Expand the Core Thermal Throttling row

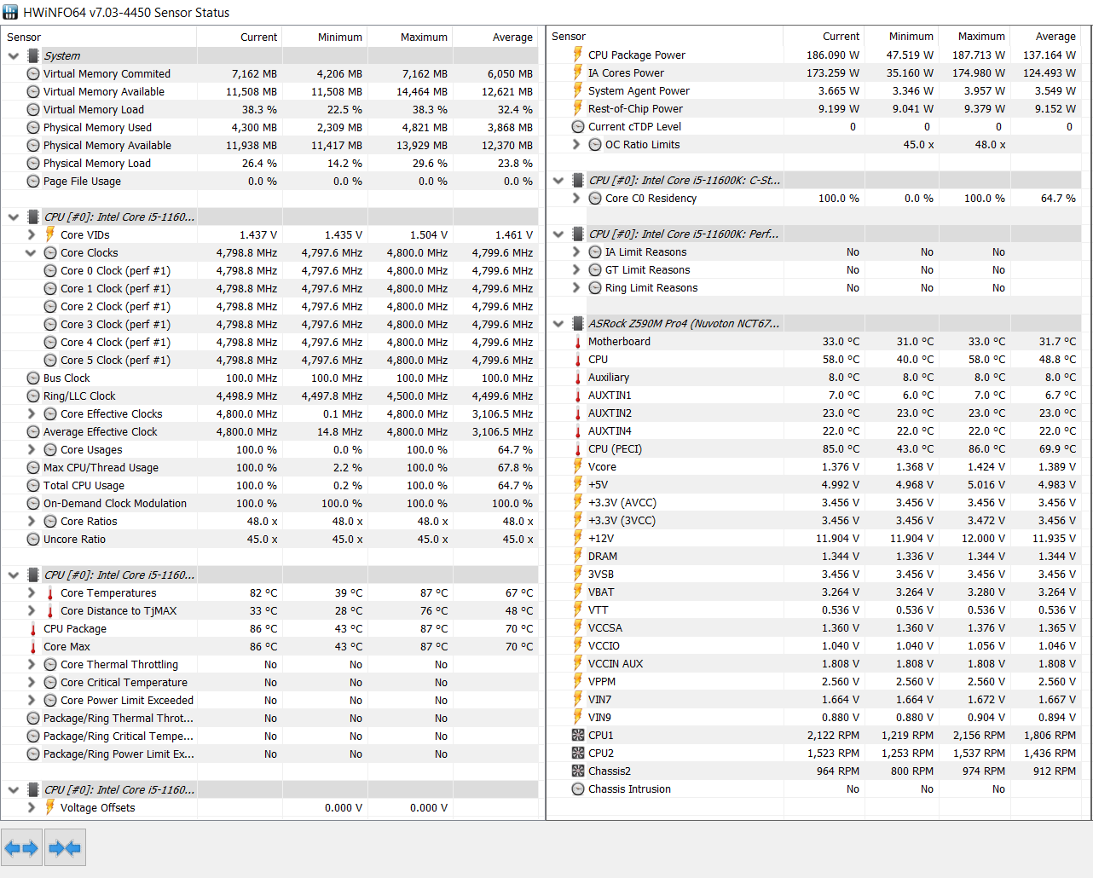coord(31,664)
